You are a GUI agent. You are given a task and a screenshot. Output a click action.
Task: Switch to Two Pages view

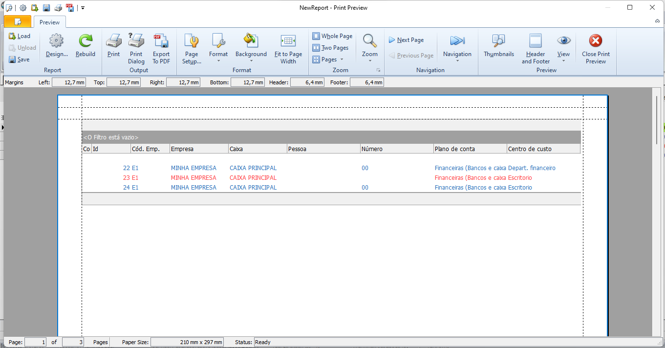pyautogui.click(x=330, y=48)
